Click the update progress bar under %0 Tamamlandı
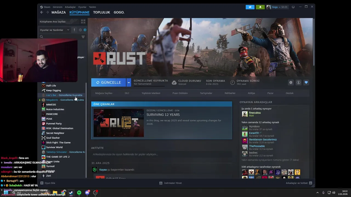The width and height of the screenshot is (351, 197). (149, 86)
